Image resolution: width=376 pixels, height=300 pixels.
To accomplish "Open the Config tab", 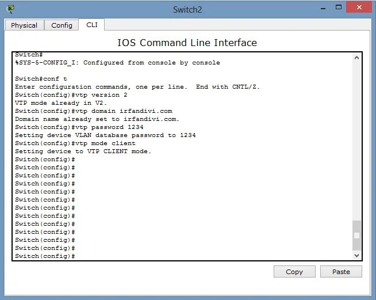I will click(x=62, y=25).
